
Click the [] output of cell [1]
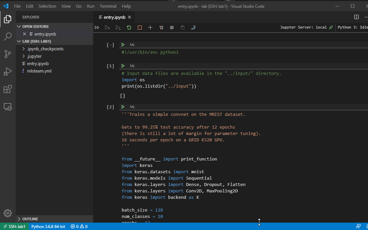pos(122,96)
